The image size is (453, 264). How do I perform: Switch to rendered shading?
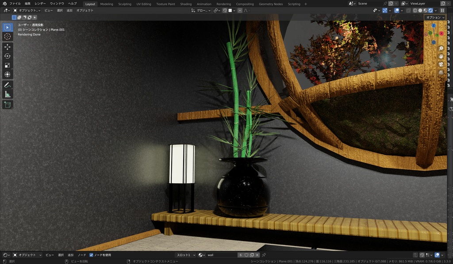[431, 11]
